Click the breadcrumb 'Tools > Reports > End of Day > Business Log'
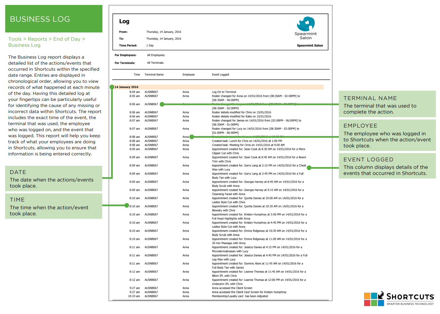This screenshot has height=314, width=440. (x=47, y=42)
